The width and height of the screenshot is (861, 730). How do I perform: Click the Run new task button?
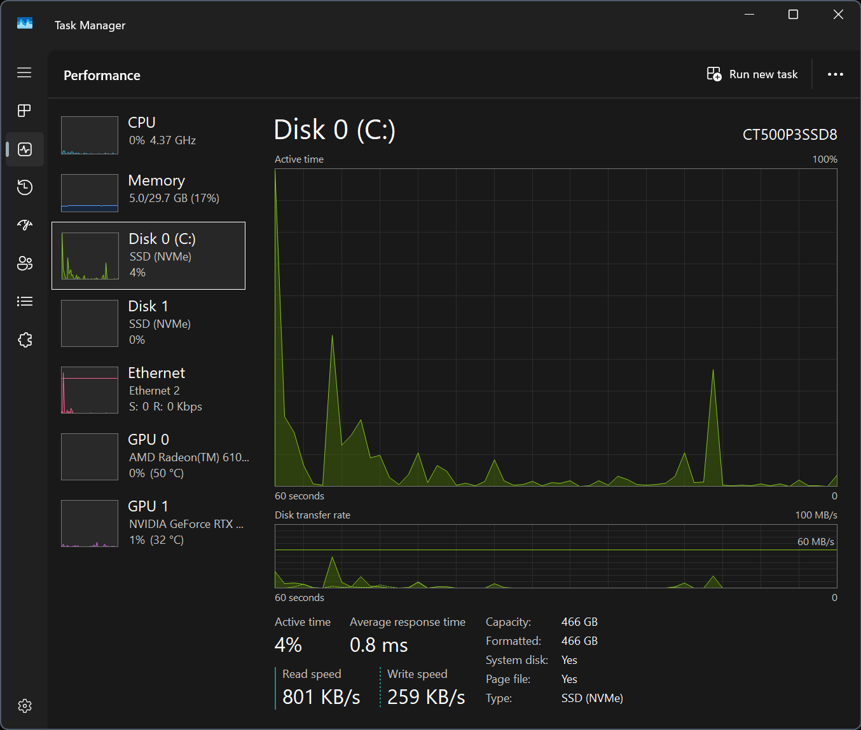(x=752, y=74)
